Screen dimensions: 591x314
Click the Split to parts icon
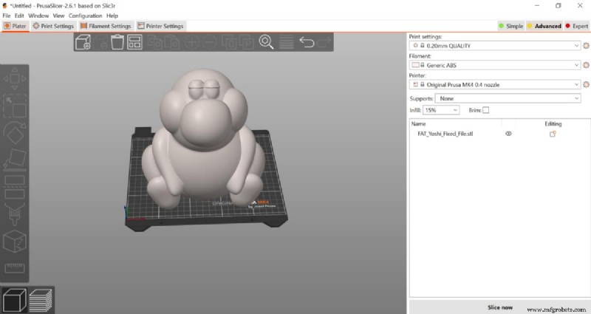(247, 42)
